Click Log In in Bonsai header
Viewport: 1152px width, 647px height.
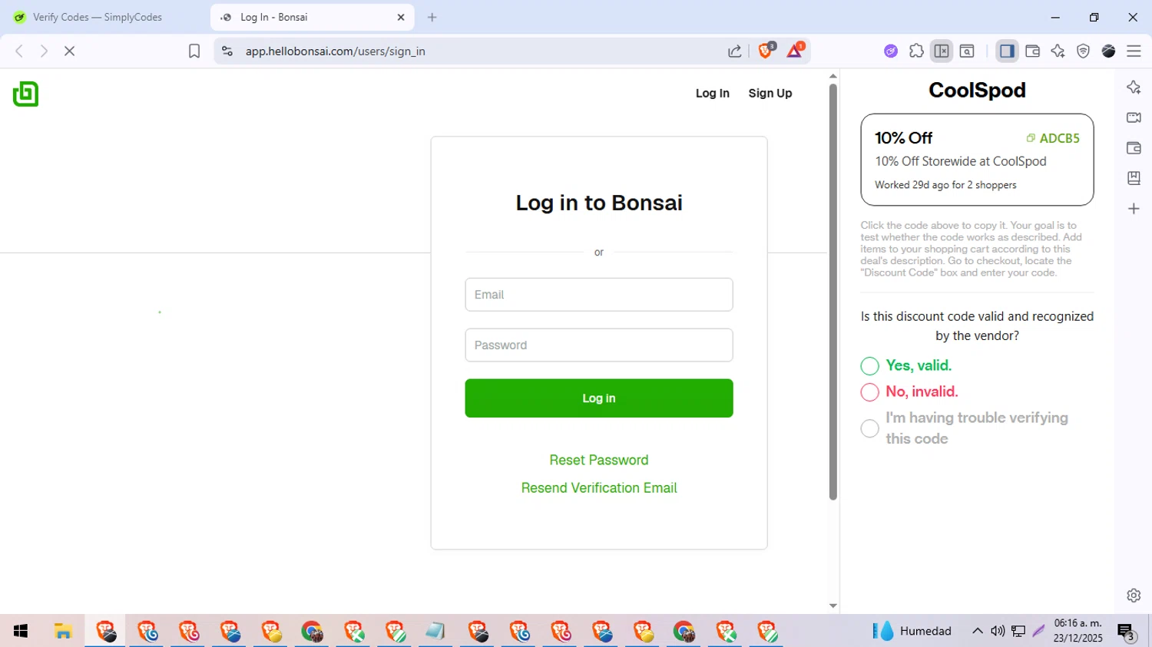[713, 93]
